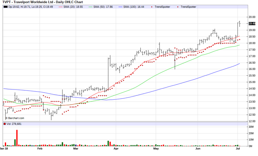
Task: Click the Vol: 276,681 volume label
Action: (x=14, y=124)
